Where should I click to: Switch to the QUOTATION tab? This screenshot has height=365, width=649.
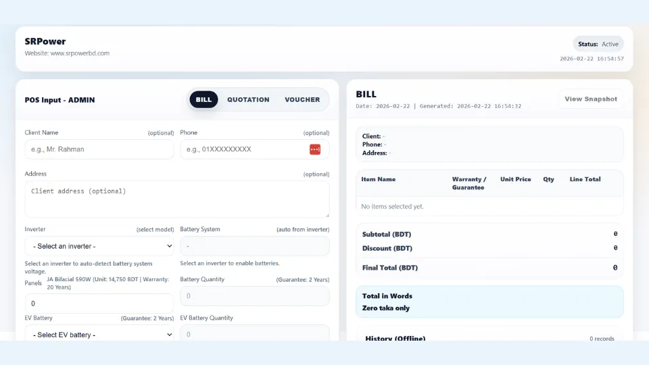248,100
